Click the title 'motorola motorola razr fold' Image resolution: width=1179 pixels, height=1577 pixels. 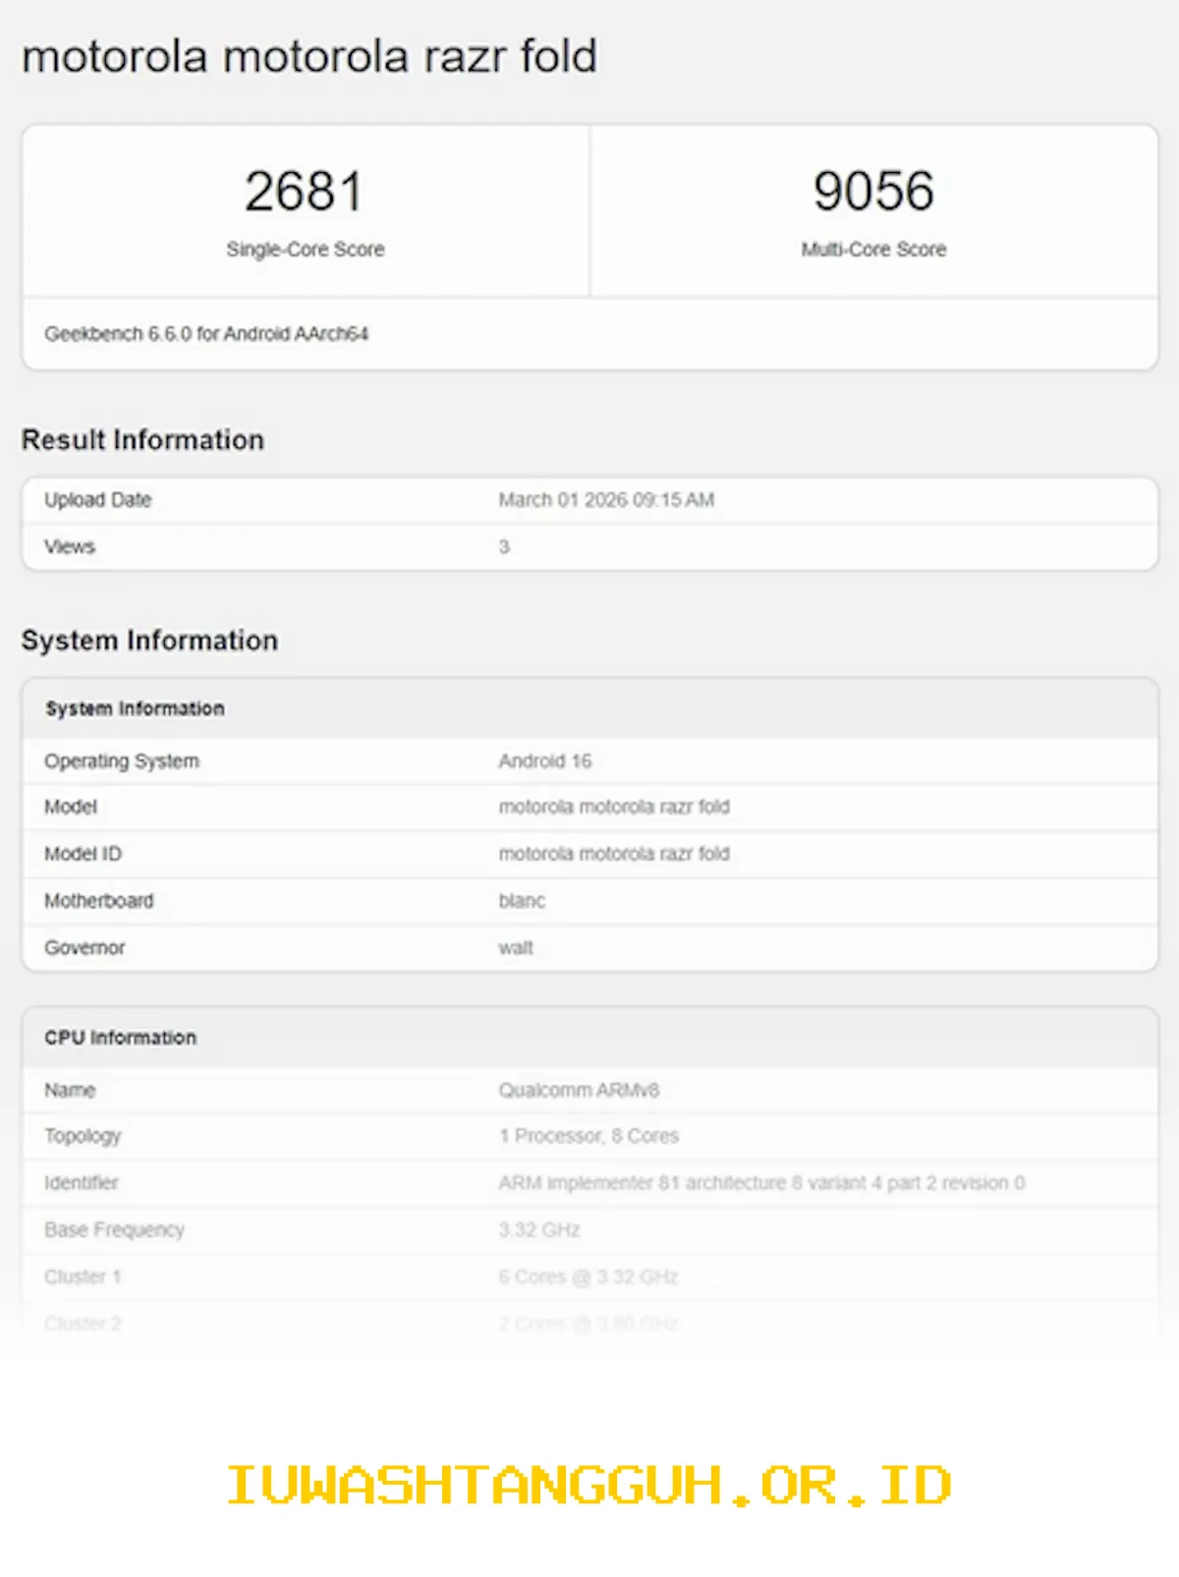(309, 56)
